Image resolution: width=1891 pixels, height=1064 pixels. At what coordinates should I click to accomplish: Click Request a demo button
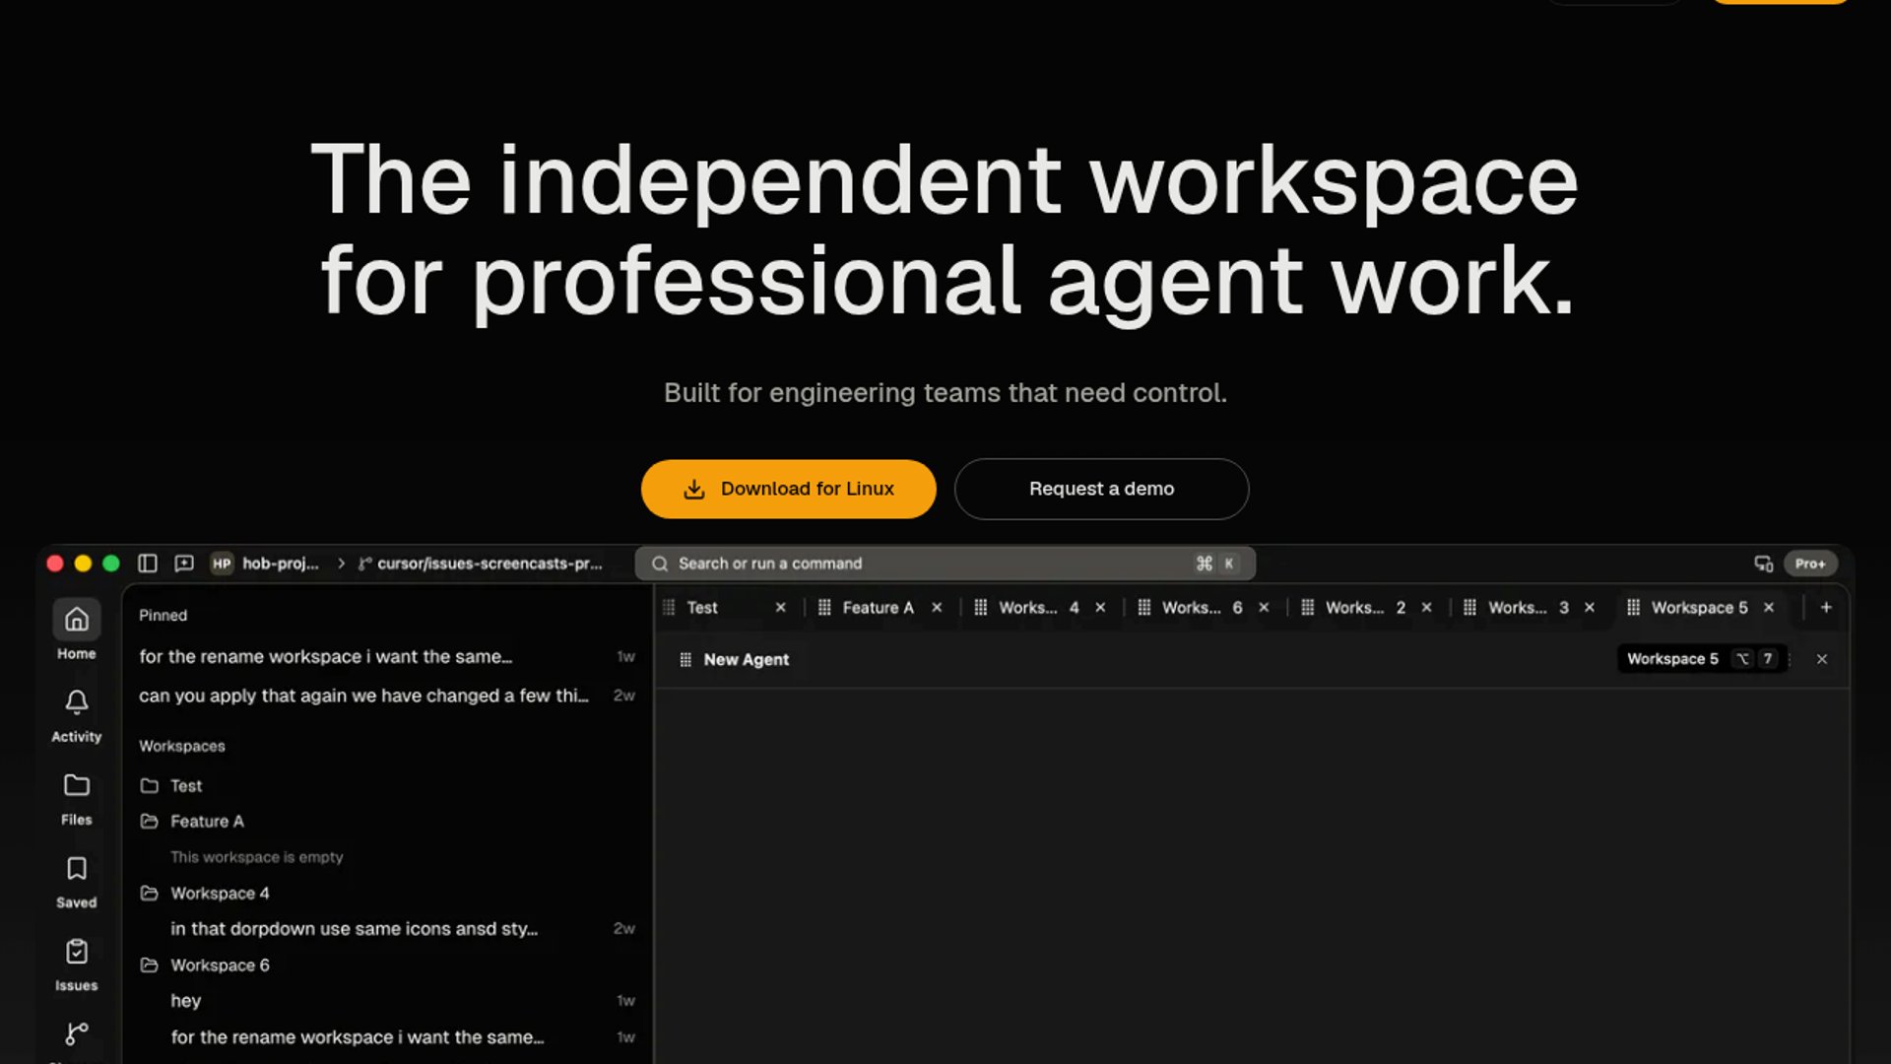pyautogui.click(x=1101, y=489)
